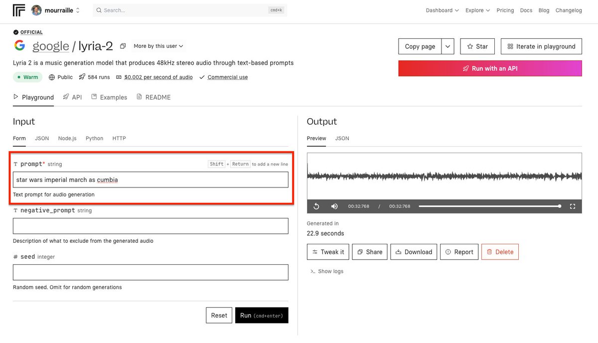This screenshot has width=598, height=343.
Task: Click the 584 runs rocket icon
Action: 82,77
